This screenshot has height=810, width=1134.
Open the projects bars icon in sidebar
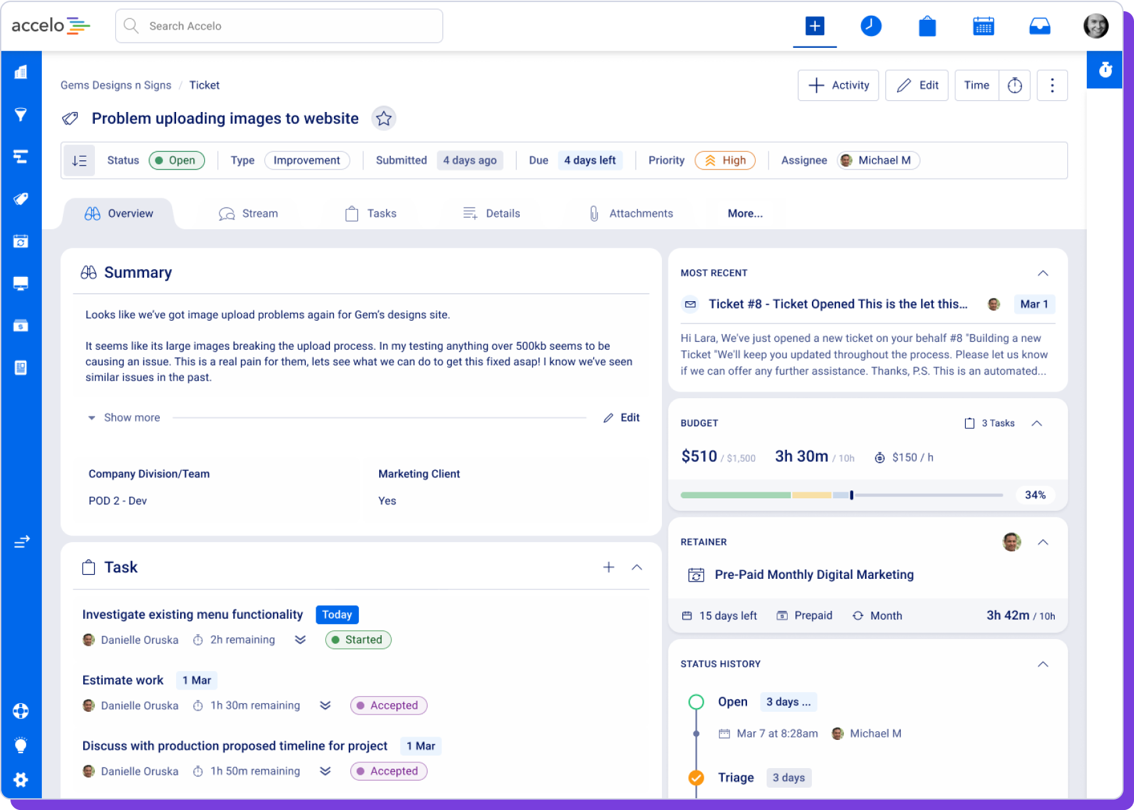coord(21,156)
